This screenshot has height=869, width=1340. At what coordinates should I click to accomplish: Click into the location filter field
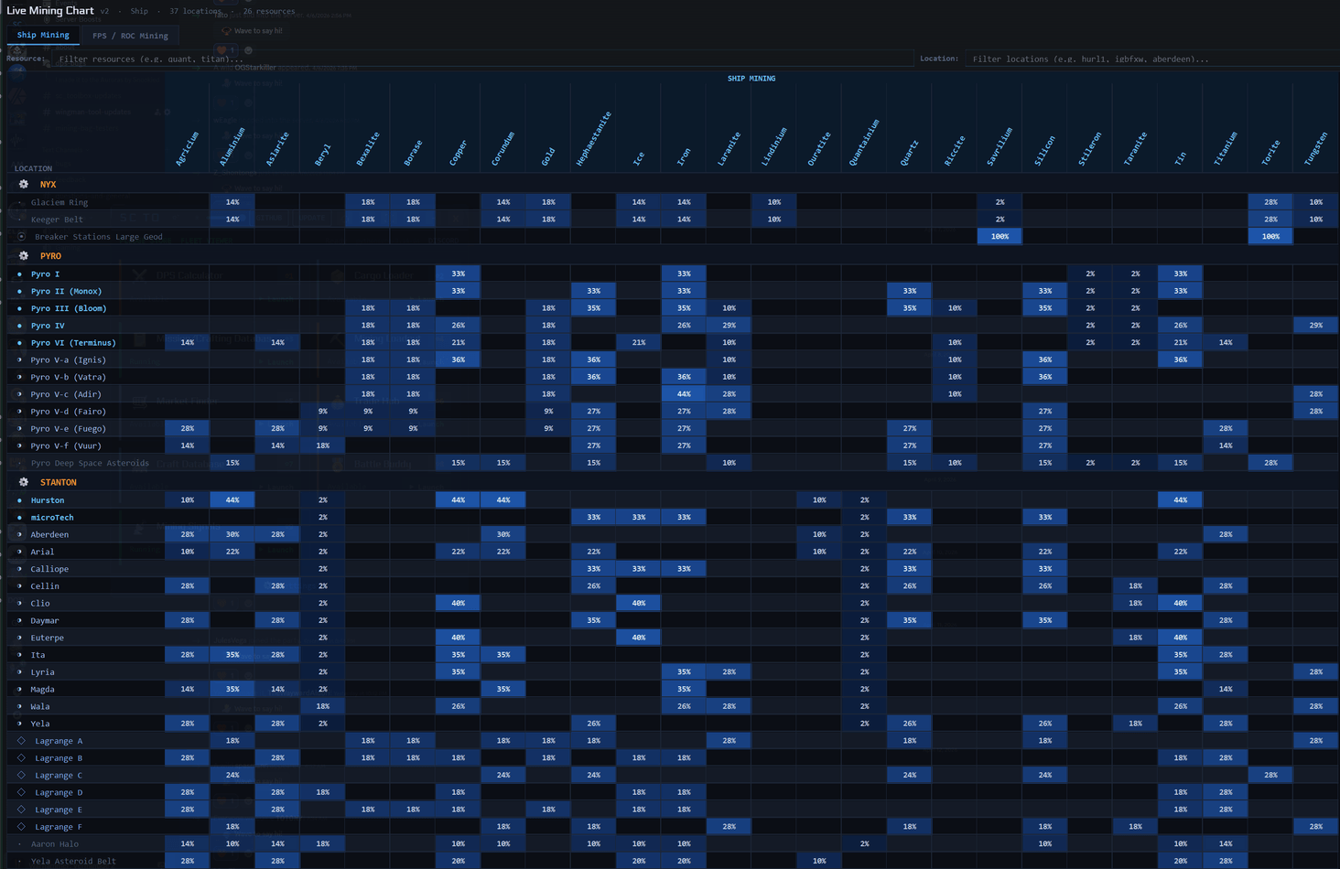point(1149,59)
